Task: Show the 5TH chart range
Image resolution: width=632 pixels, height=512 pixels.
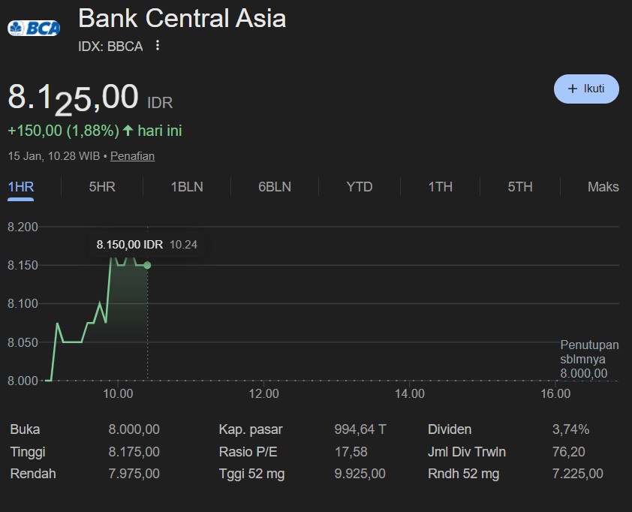Action: (519, 187)
